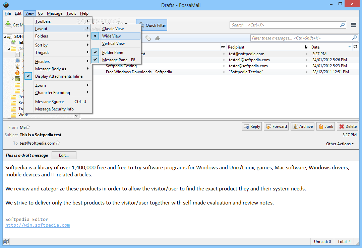Click the junk status flame column header

point(306,47)
